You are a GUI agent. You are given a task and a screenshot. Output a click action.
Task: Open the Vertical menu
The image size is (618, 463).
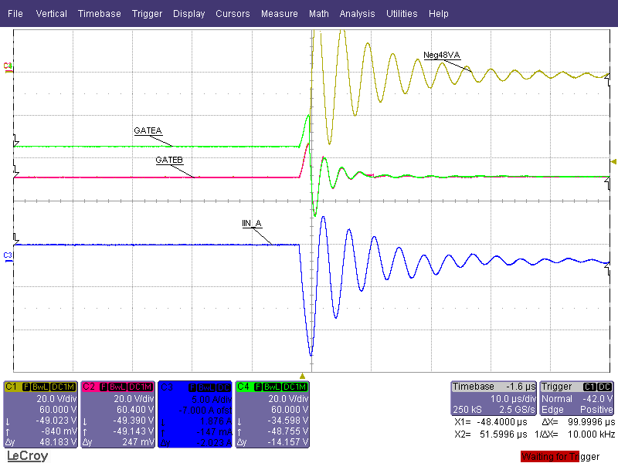[51, 14]
